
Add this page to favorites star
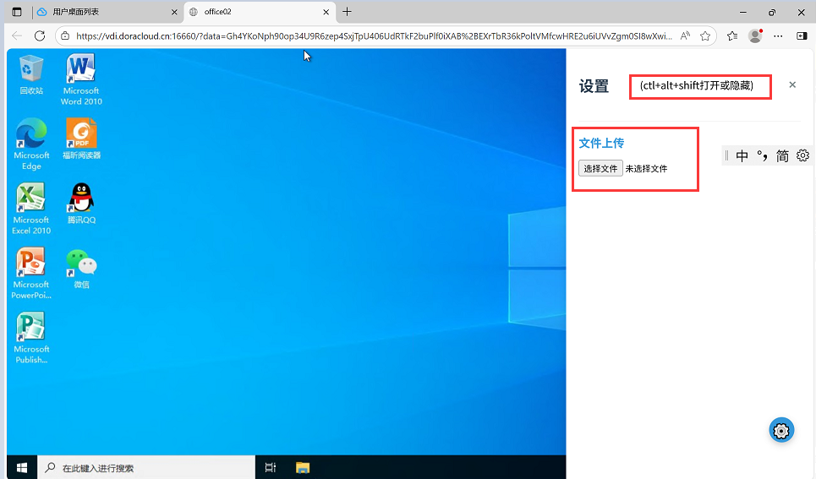705,35
